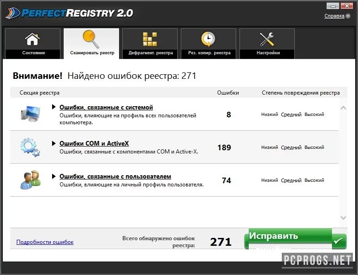This screenshot has height=275, width=358.
Task: Open the Состояние tab
Action: point(33,44)
